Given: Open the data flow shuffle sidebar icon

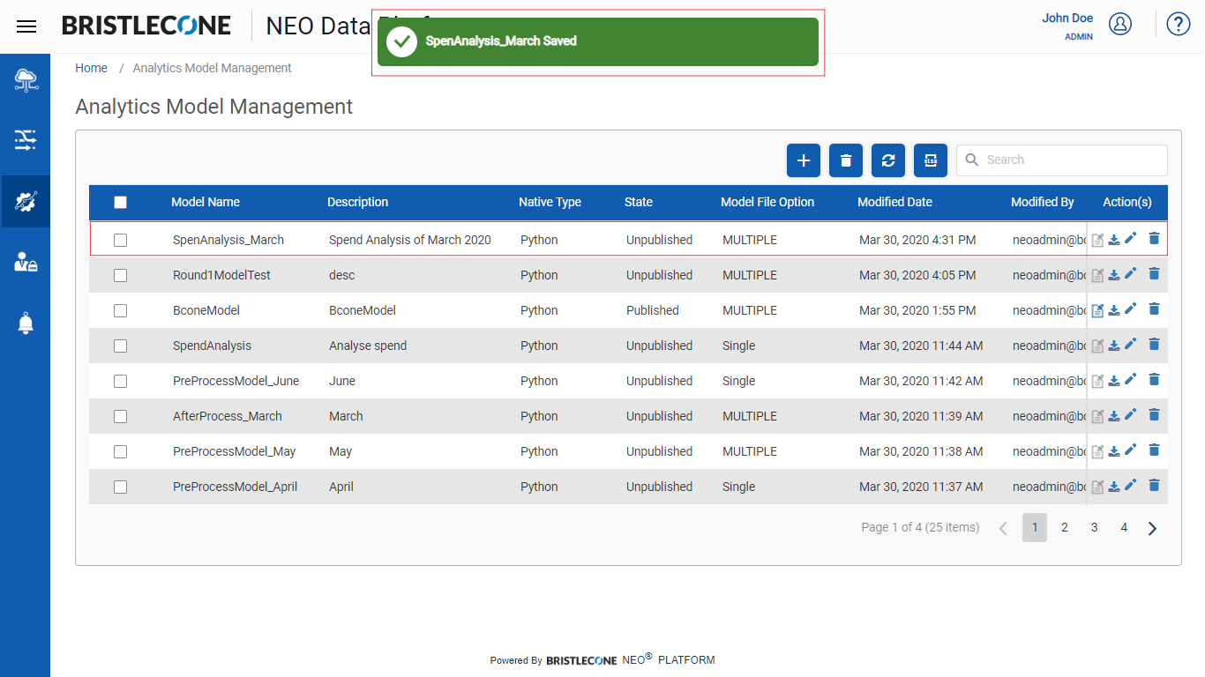Looking at the screenshot, I should point(26,140).
